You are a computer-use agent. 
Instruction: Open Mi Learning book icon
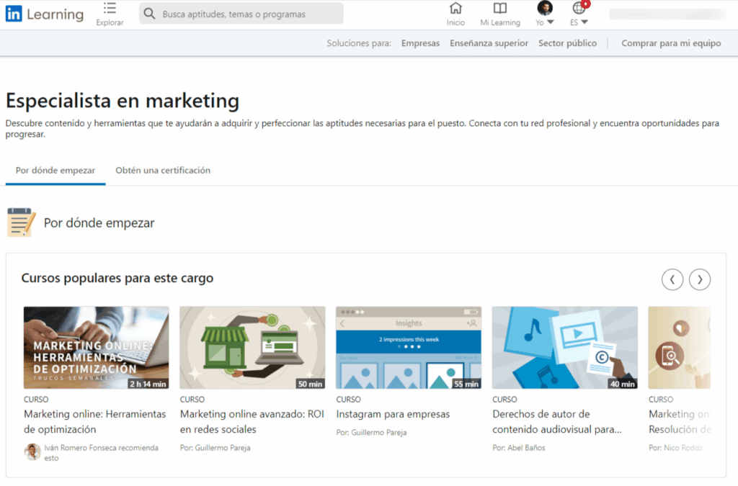pos(499,9)
